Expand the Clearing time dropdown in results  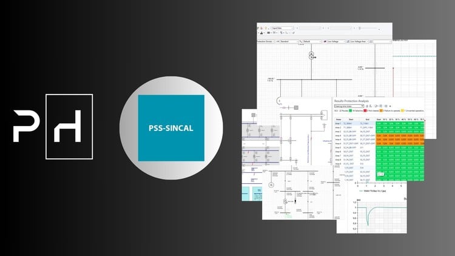[x=349, y=106]
